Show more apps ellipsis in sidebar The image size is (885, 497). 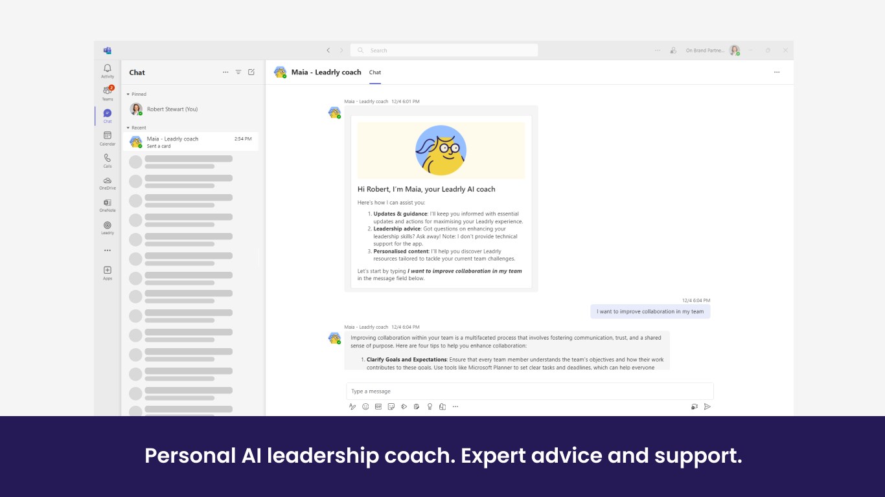point(108,250)
